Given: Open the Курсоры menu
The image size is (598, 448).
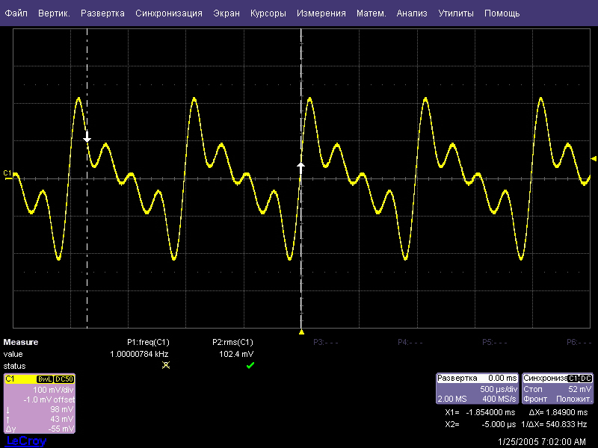Looking at the screenshot, I should (268, 13).
